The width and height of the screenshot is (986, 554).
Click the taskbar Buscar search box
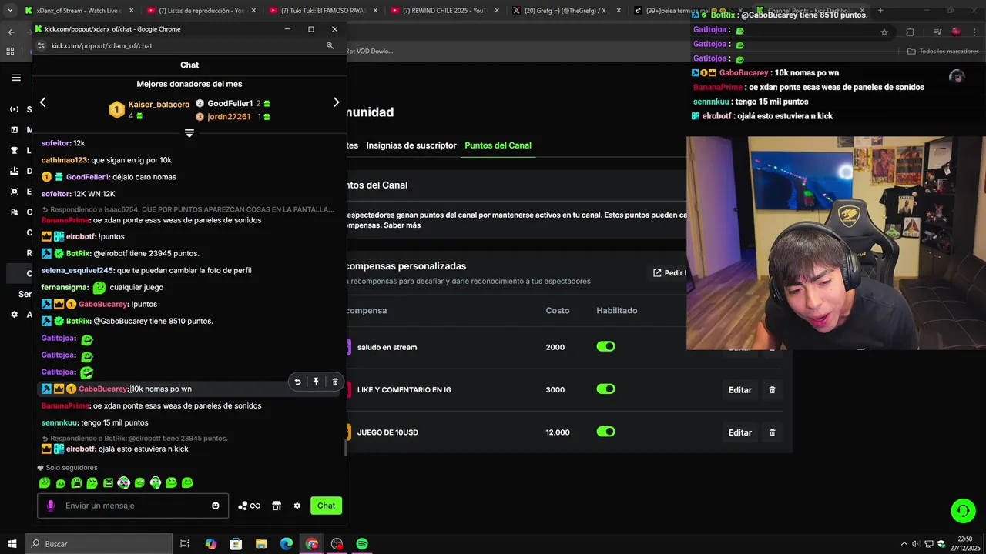pyautogui.click(x=99, y=544)
